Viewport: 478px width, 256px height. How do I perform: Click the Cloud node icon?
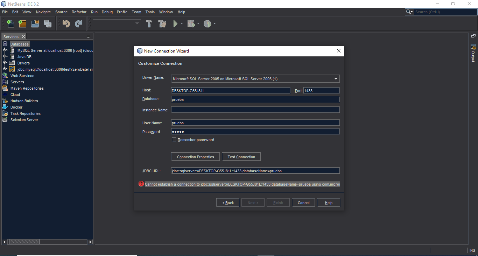[x=5, y=95]
